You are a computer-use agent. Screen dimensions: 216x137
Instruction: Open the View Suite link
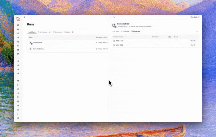coord(195,17)
